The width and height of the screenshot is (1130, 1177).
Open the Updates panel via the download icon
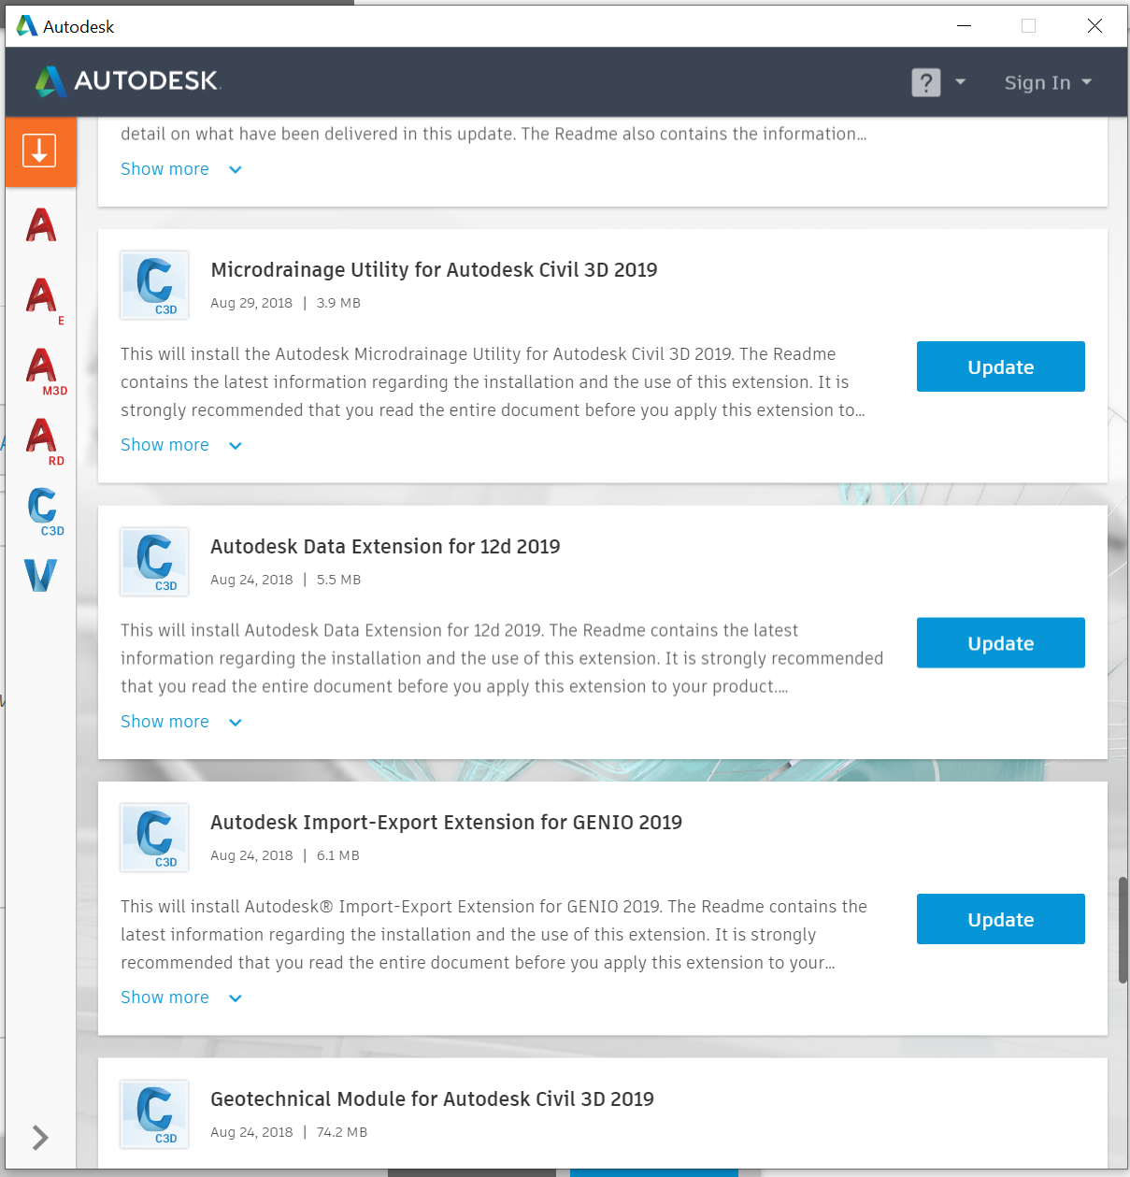[x=40, y=151]
